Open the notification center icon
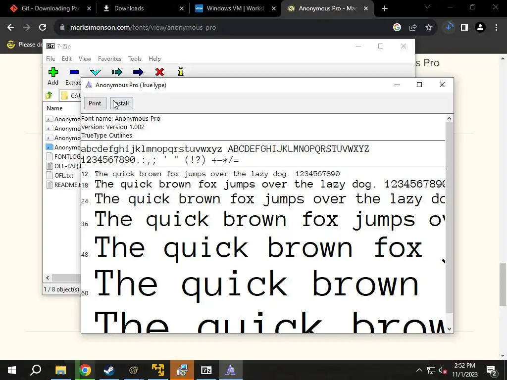Viewport: 507px width, 380px height. (492, 370)
